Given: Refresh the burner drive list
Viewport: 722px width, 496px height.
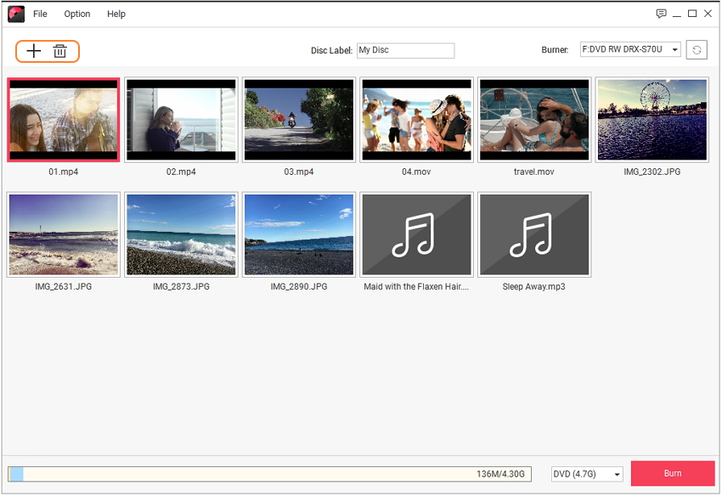Looking at the screenshot, I should [697, 50].
